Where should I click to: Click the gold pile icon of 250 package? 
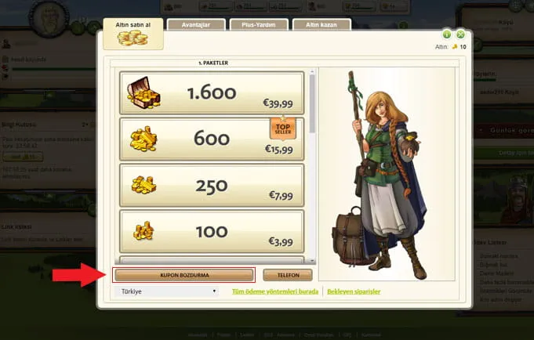(143, 185)
